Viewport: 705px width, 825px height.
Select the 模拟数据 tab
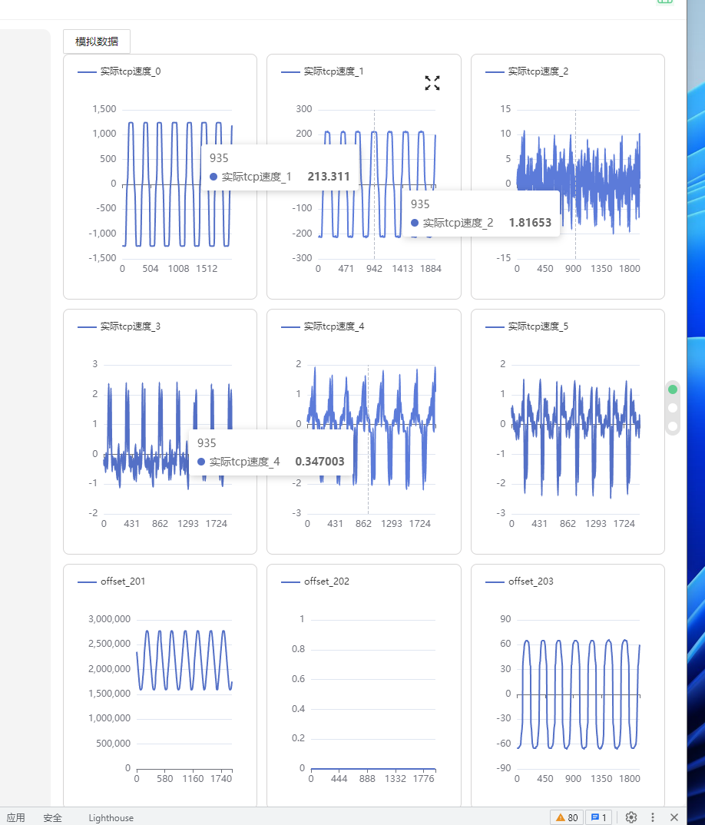tap(96, 41)
